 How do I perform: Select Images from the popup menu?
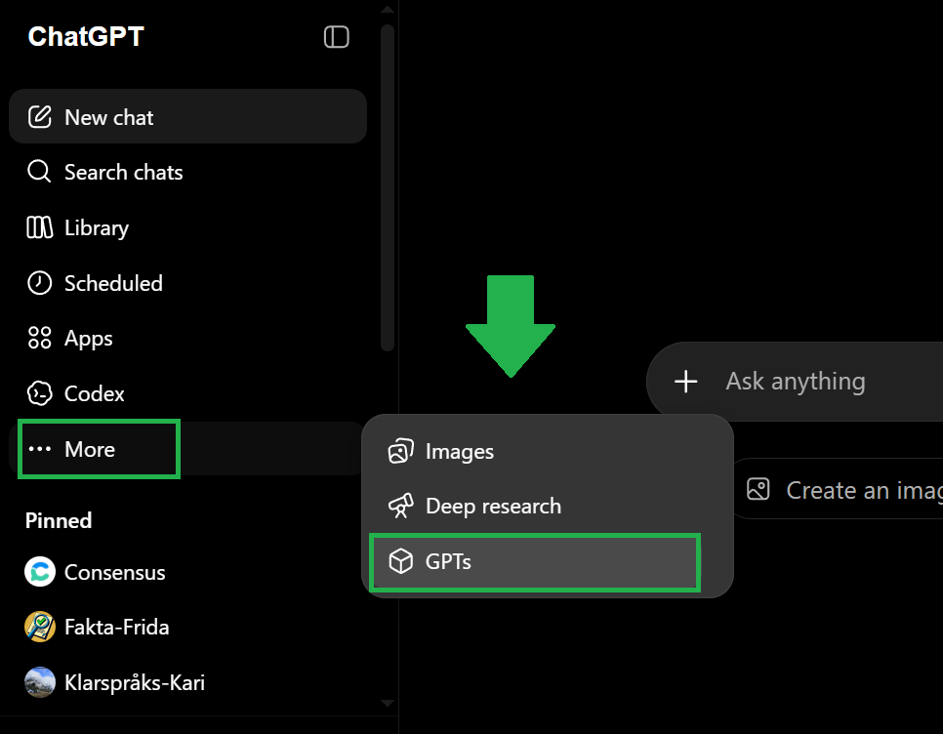[548, 452]
